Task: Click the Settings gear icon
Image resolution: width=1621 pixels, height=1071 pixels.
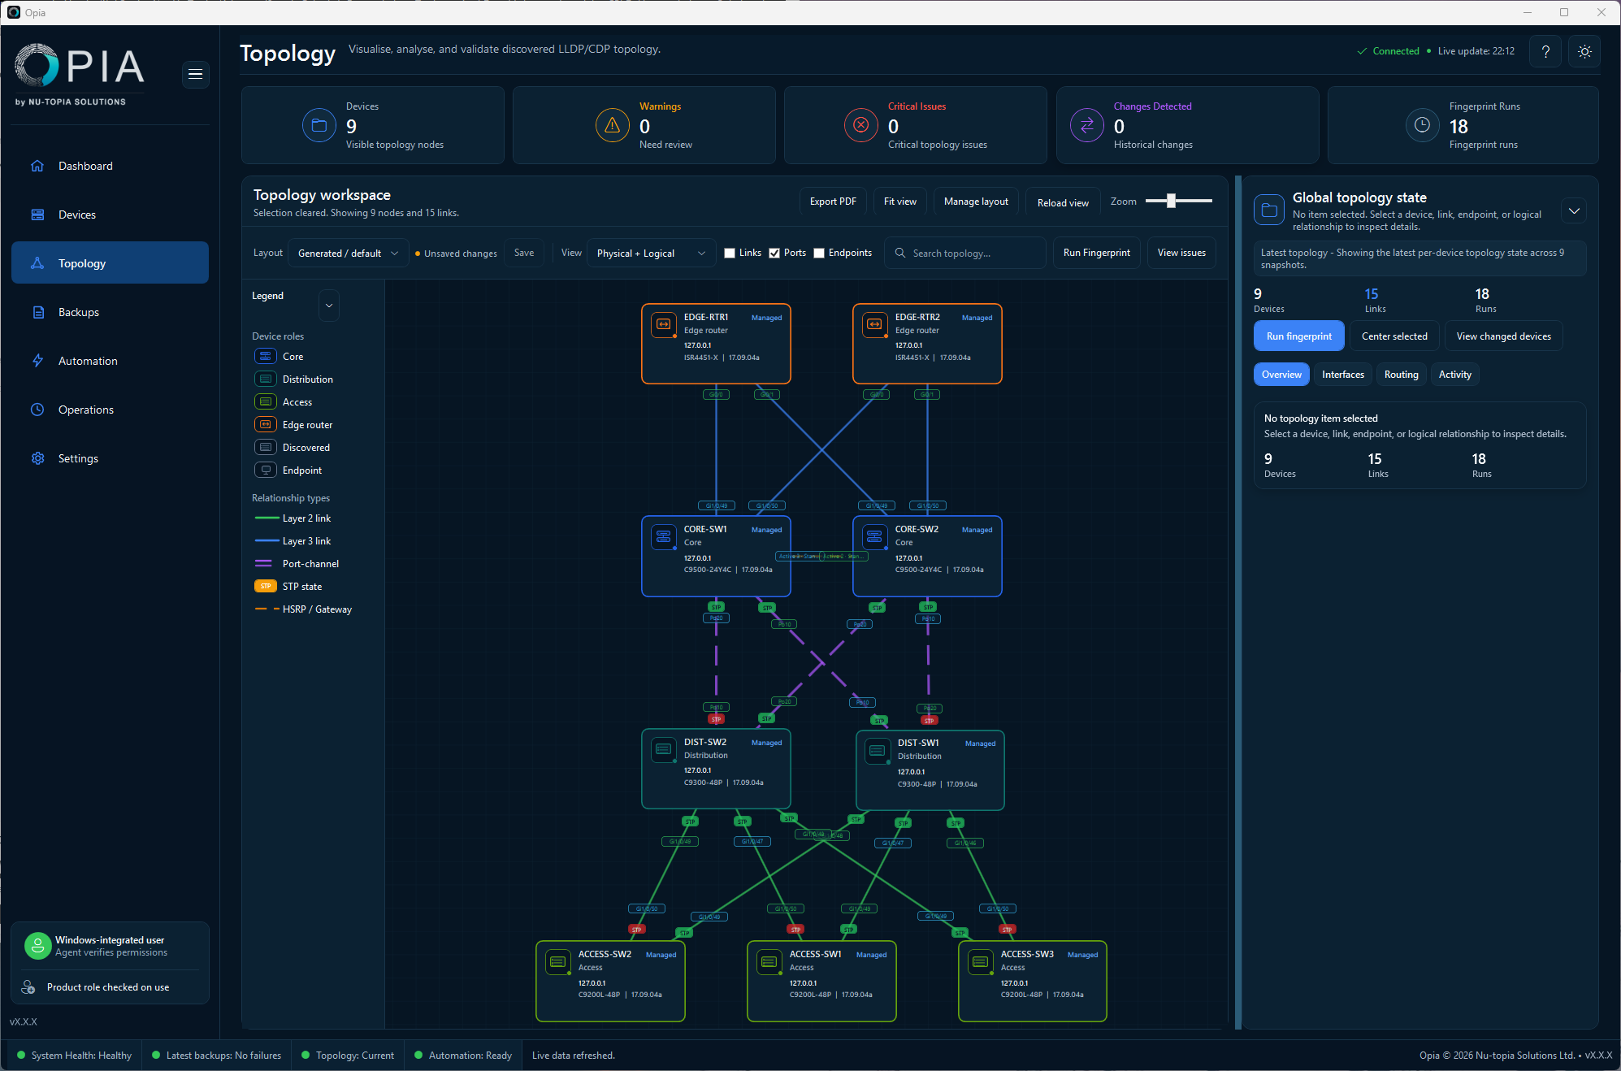Action: [x=37, y=458]
